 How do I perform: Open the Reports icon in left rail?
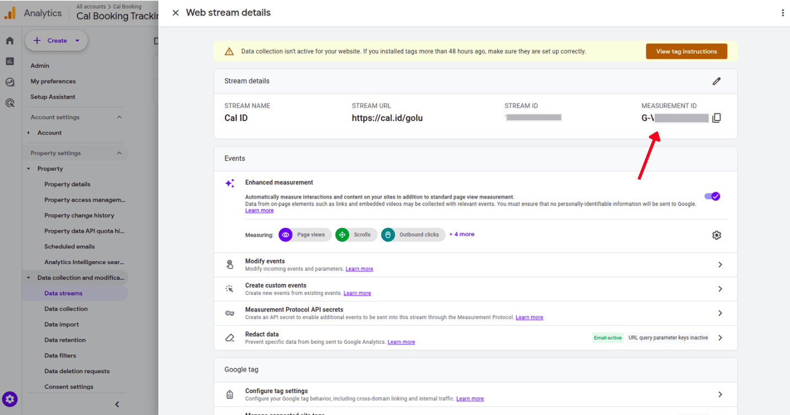[x=10, y=61]
